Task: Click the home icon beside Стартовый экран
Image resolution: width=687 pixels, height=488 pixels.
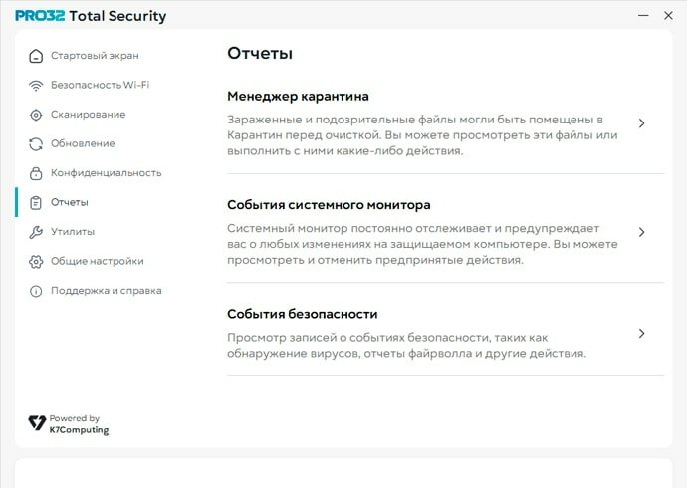Action: click(36, 56)
